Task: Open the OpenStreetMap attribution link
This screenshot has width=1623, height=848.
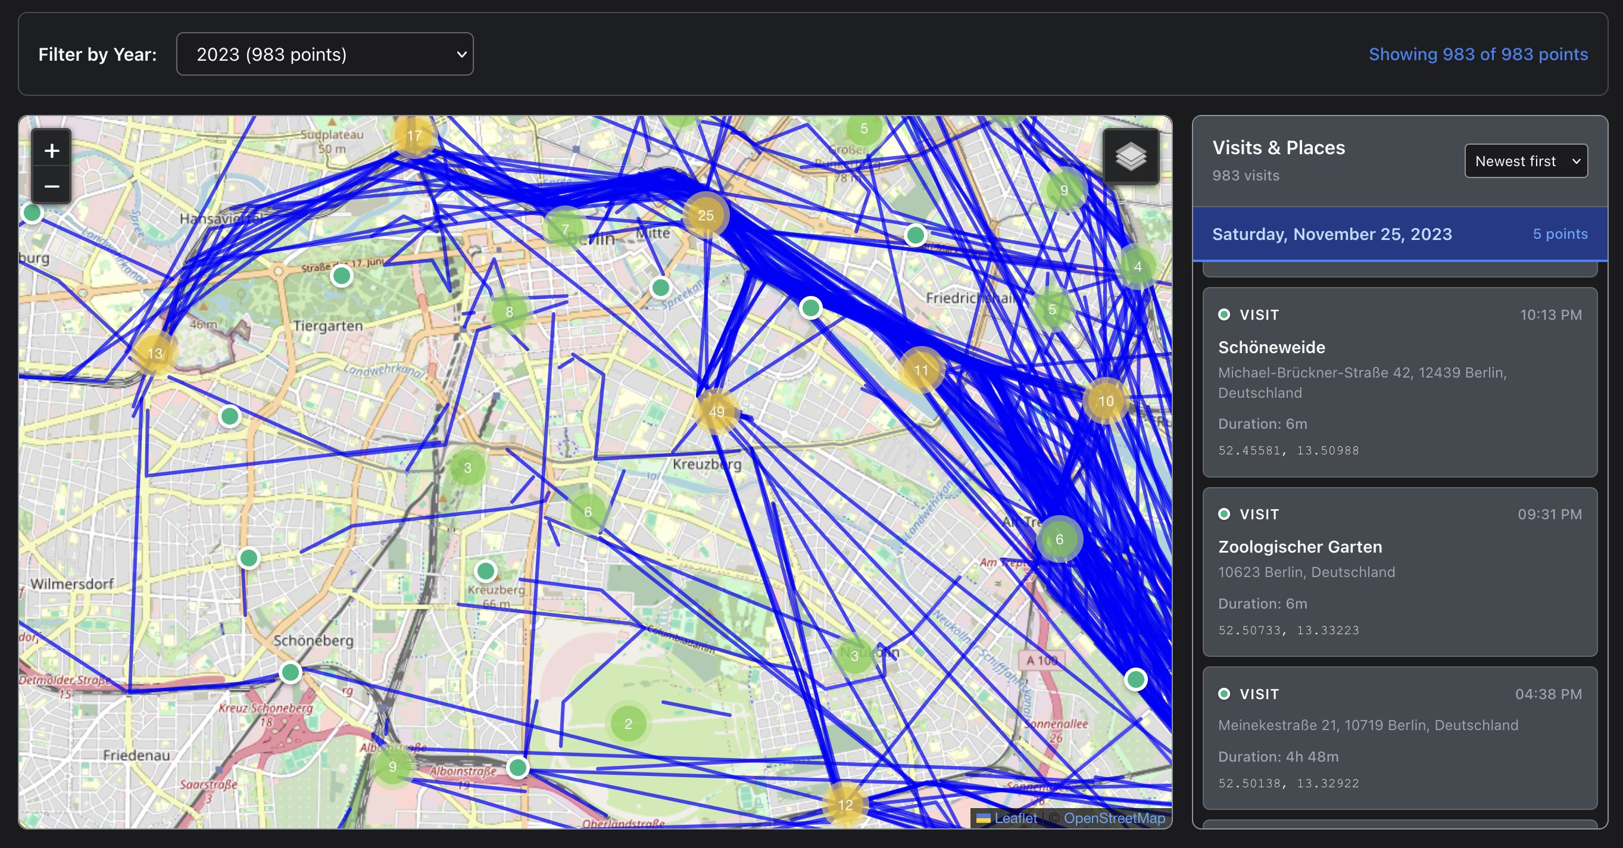Action: click(1114, 818)
